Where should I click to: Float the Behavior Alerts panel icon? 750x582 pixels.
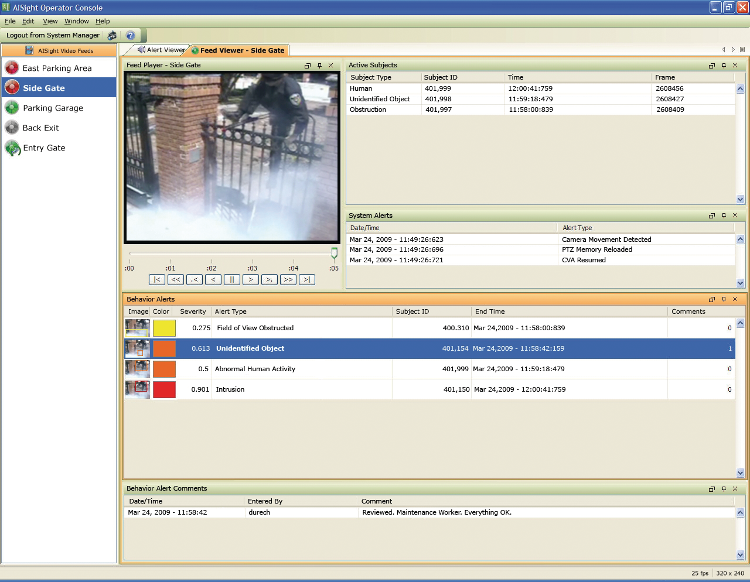click(712, 299)
